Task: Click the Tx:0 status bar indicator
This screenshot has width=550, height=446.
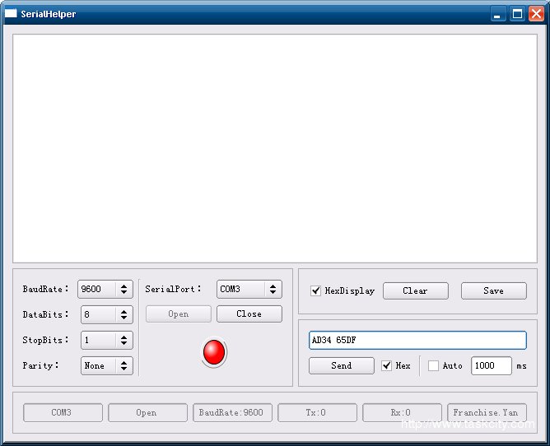Action: tap(317, 412)
